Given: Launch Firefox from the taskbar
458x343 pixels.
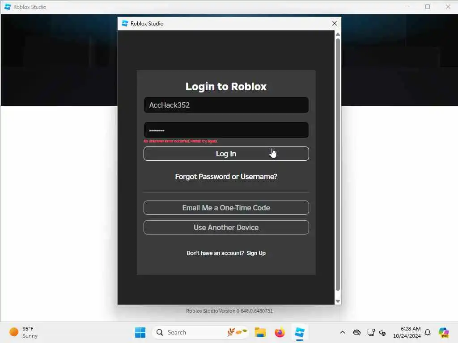Looking at the screenshot, I should click(280, 332).
